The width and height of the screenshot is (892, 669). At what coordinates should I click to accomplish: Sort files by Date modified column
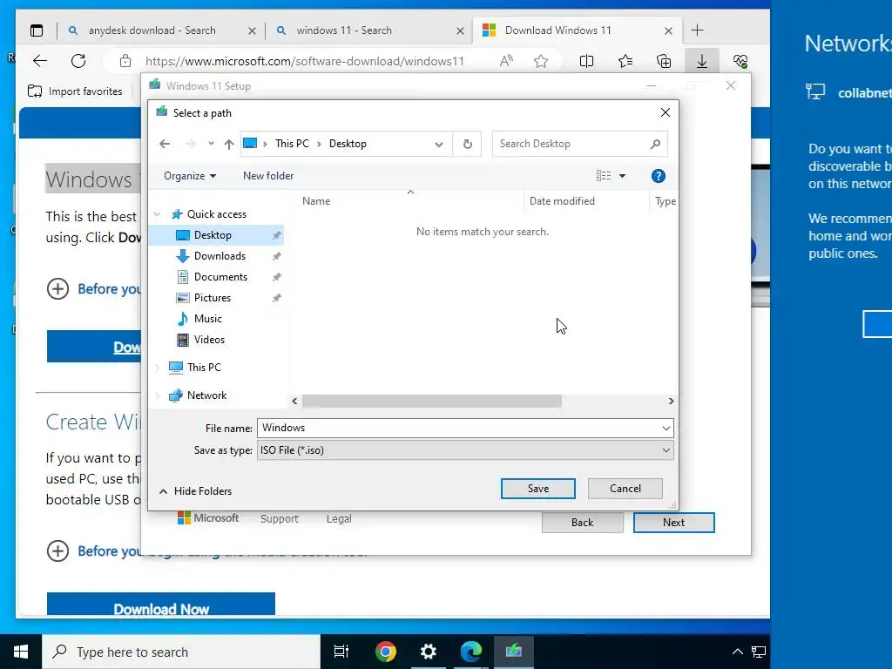point(562,201)
